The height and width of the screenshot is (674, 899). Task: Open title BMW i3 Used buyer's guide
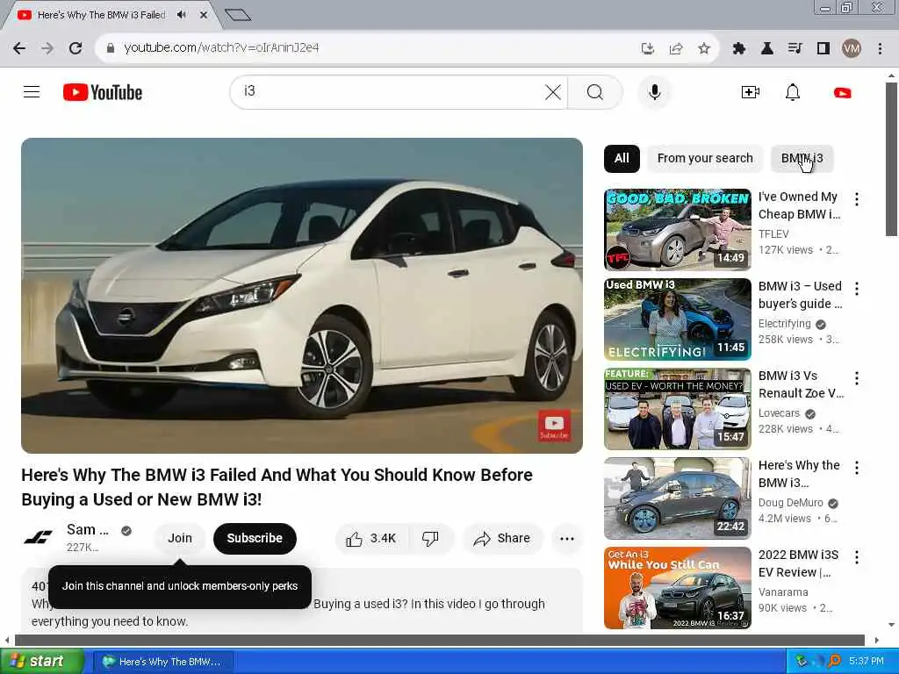(801, 295)
